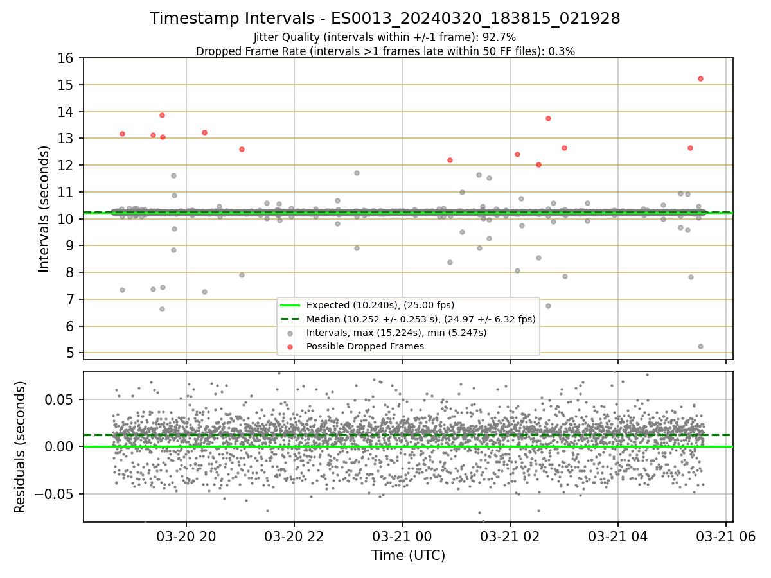Click the "03-20 20" time tick label
This screenshot has height=578, width=771.
coord(186,536)
